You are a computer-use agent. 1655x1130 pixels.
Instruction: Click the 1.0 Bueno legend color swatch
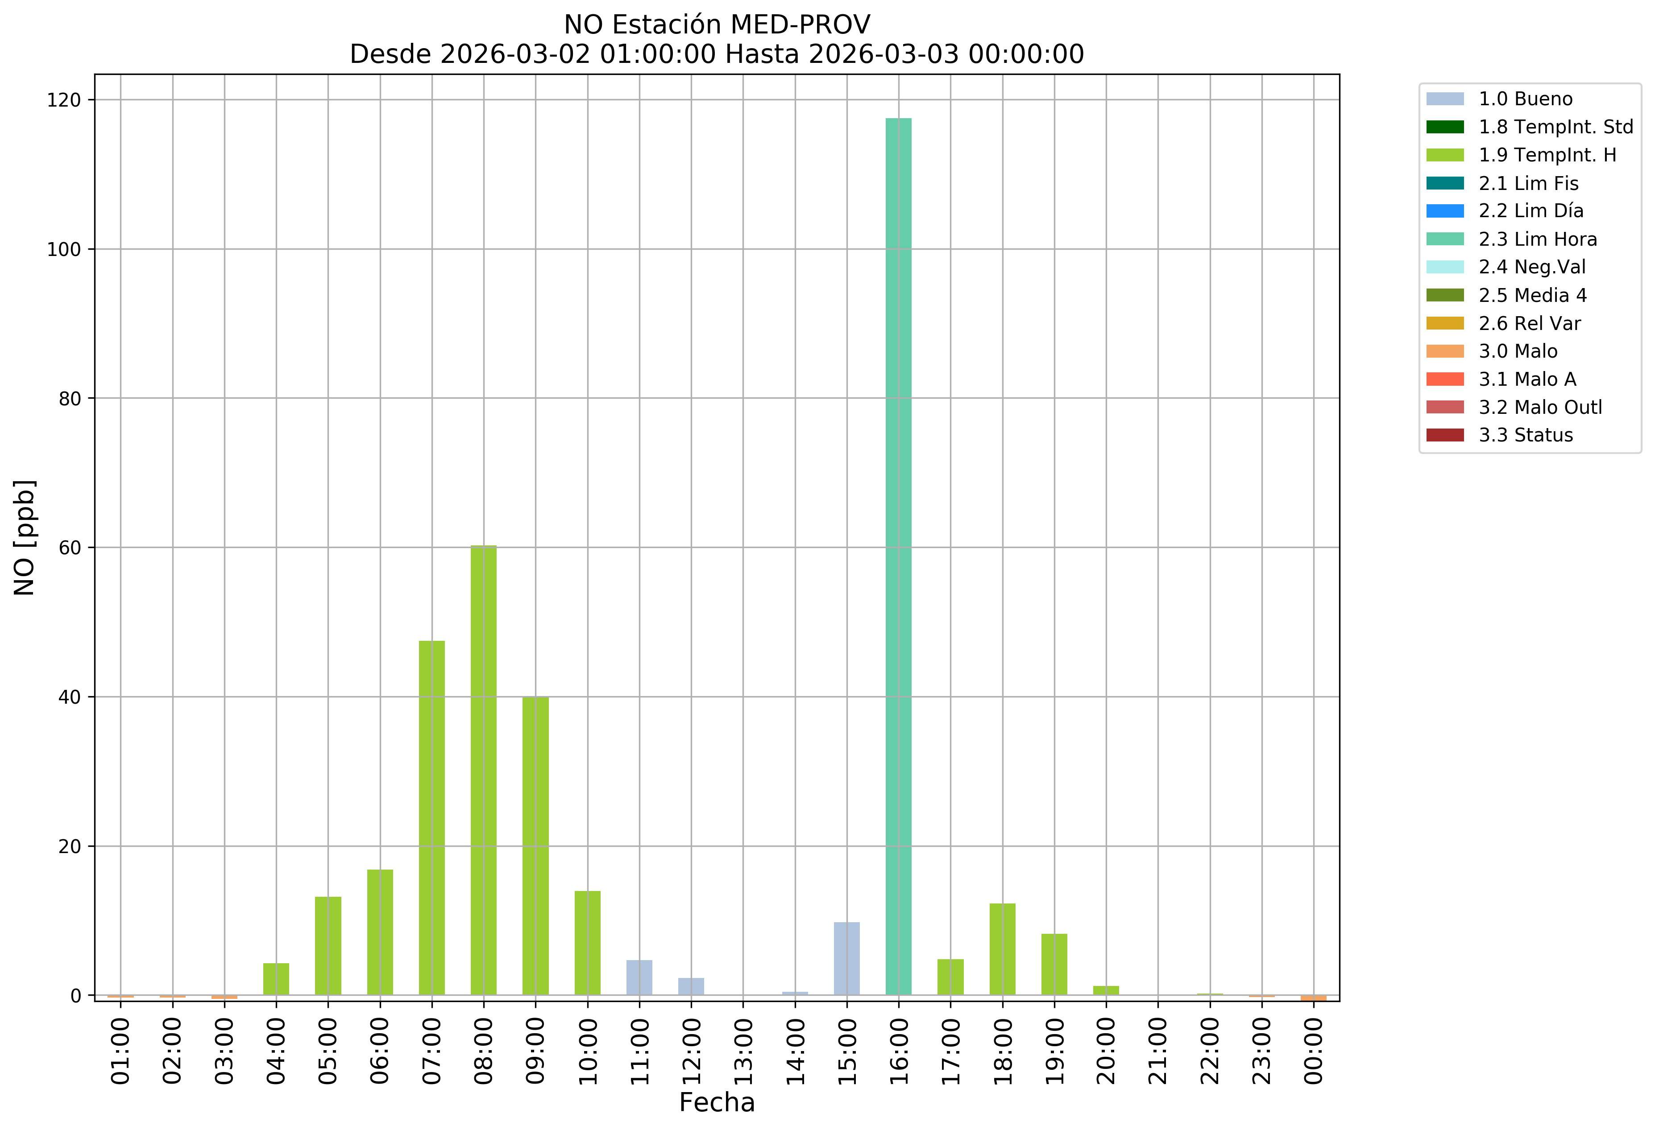pos(1445,99)
